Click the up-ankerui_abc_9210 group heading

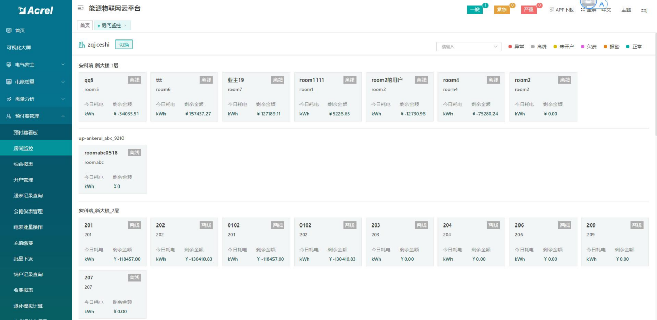(x=101, y=138)
